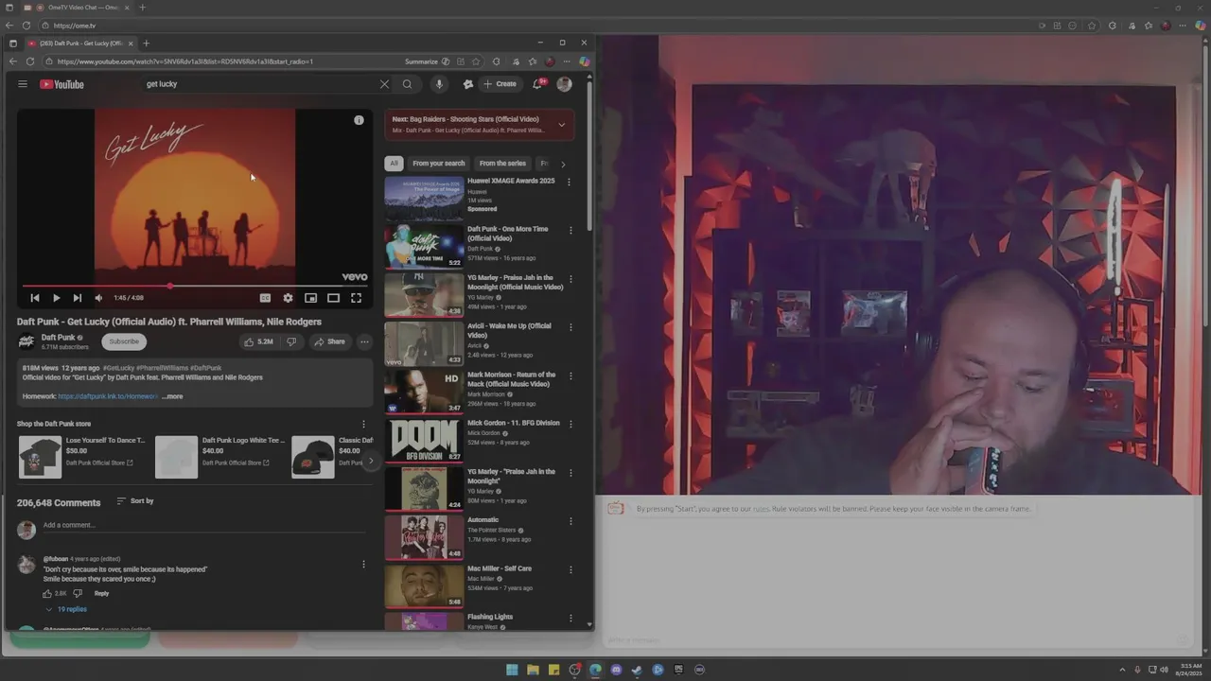Select the 'From your search' chip

(439, 164)
